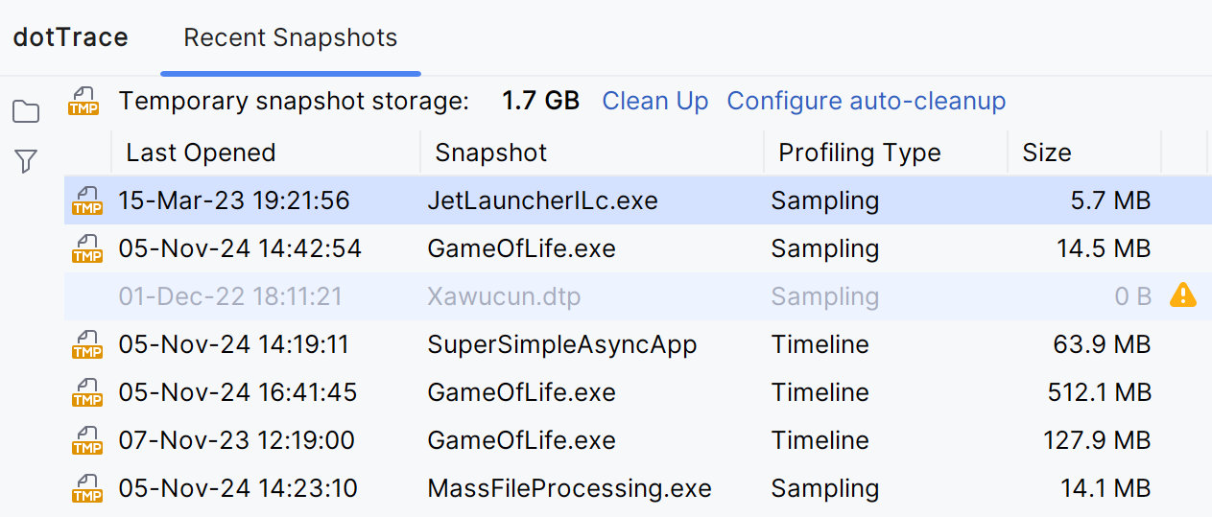Click TMP icon of 512.1 MB snapshot
This screenshot has height=517, width=1212.
(x=87, y=392)
